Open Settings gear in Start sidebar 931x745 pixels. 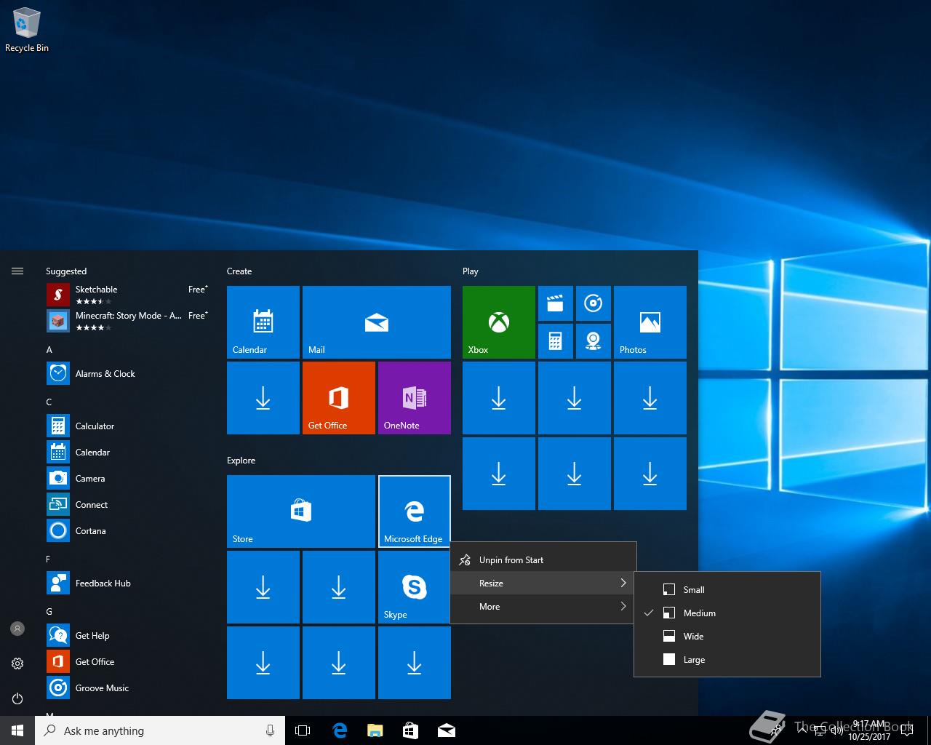tap(17, 664)
